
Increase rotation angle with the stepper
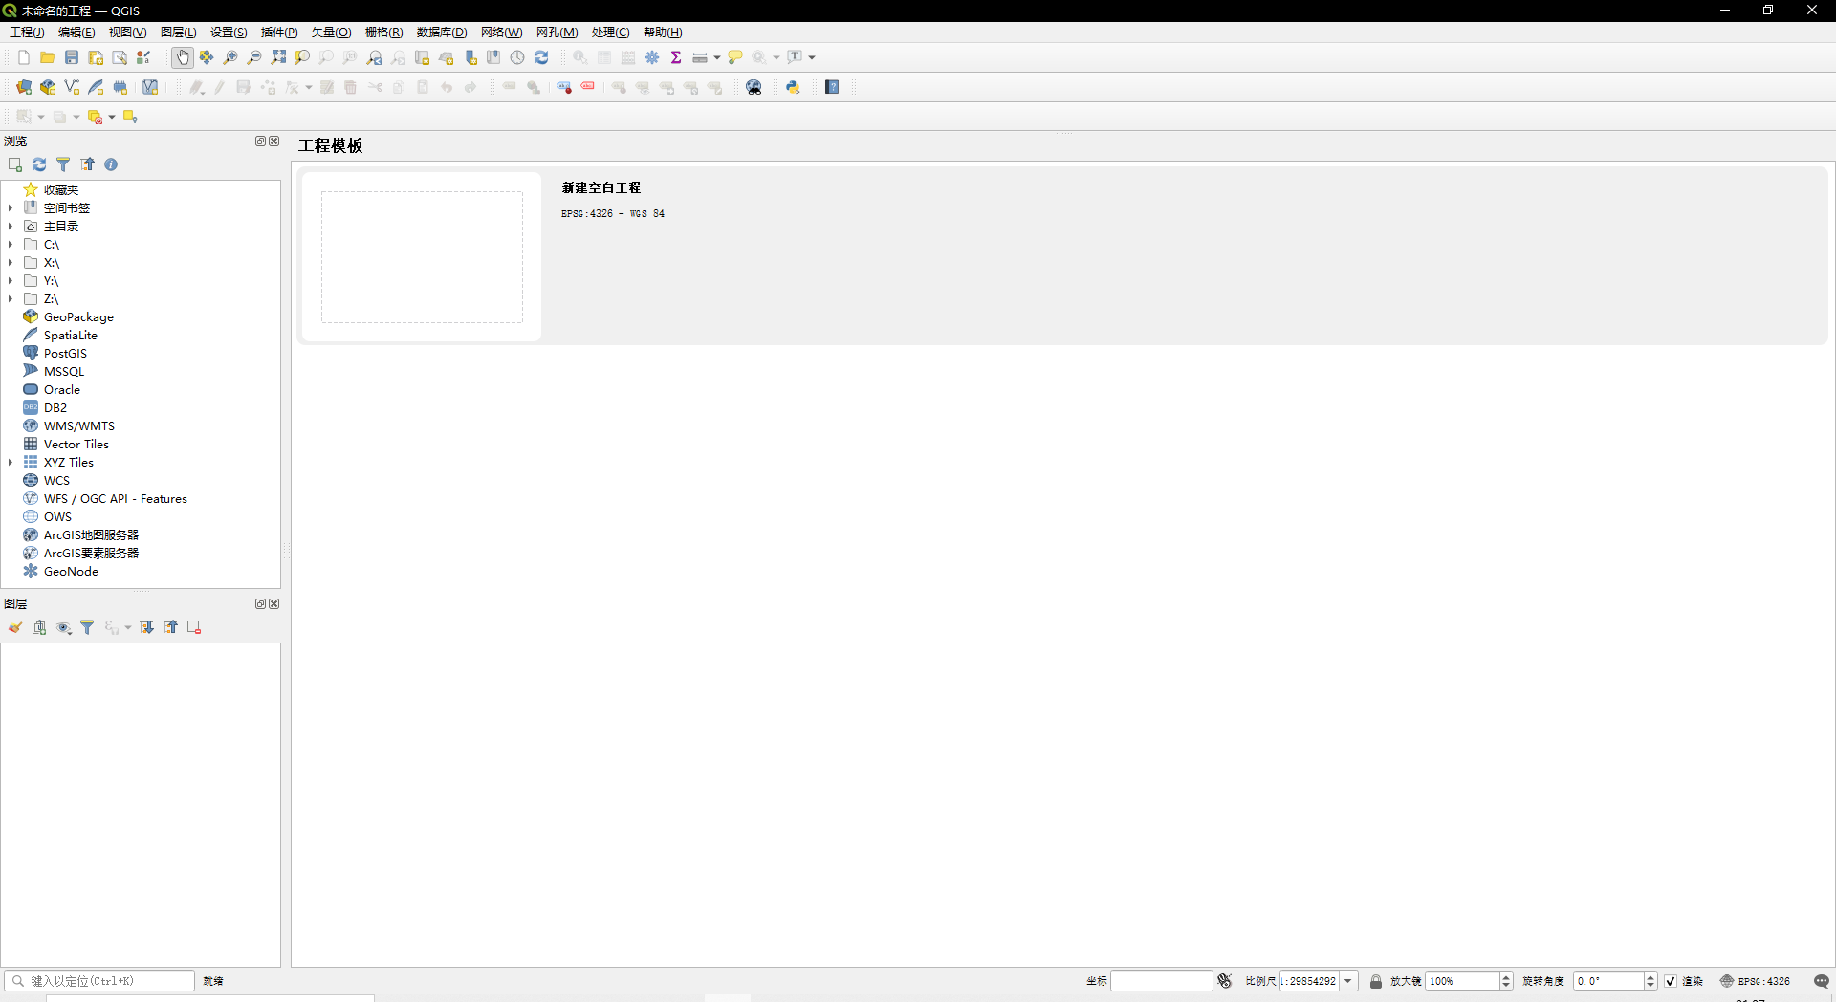coord(1650,976)
